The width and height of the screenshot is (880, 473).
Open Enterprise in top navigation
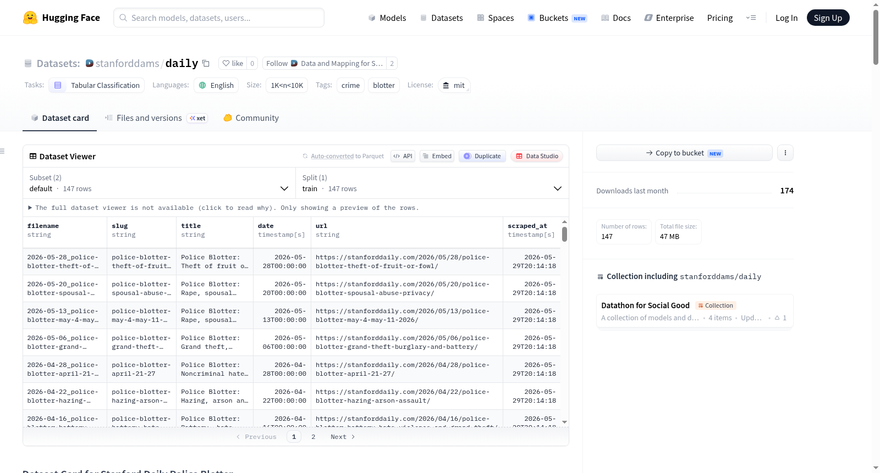pos(669,18)
